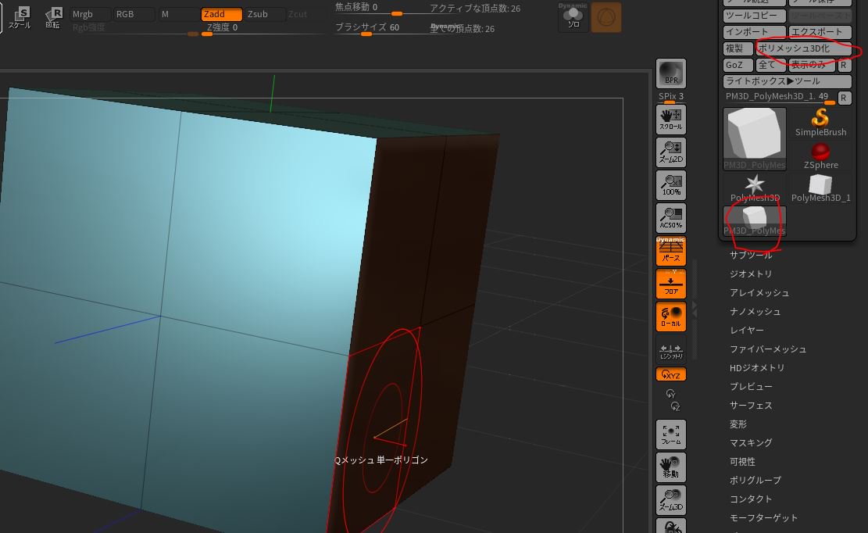Click the Zoom3D (ズーム3D) icon
This screenshot has width=868, height=533.
tap(671, 500)
